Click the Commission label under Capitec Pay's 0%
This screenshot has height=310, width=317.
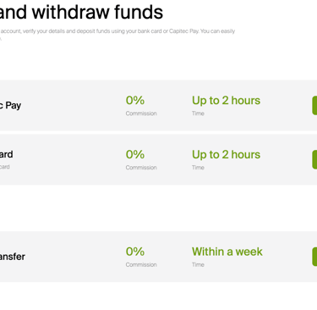click(141, 113)
